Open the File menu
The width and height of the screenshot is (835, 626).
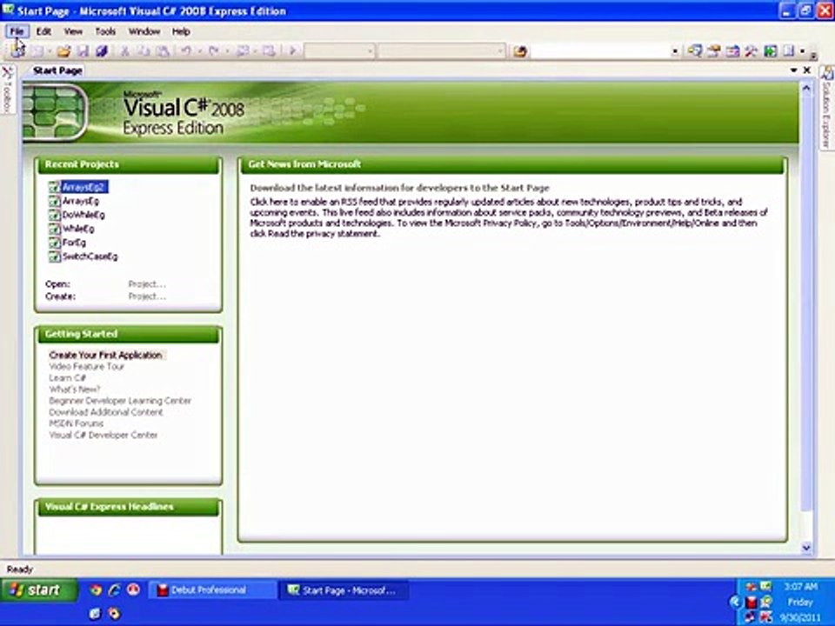(x=17, y=31)
